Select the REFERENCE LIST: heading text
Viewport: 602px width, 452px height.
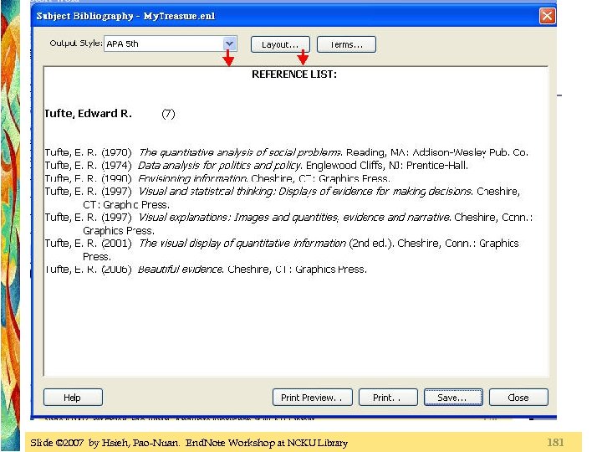[294, 74]
